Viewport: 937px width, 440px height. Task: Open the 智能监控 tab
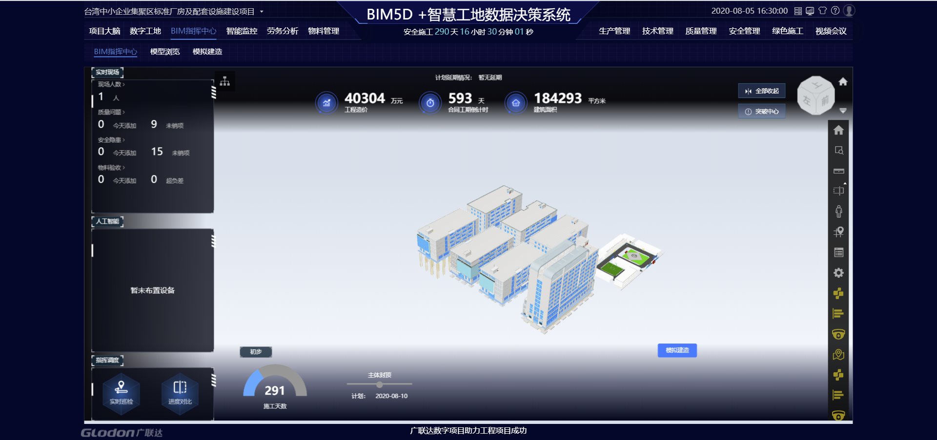(x=242, y=31)
